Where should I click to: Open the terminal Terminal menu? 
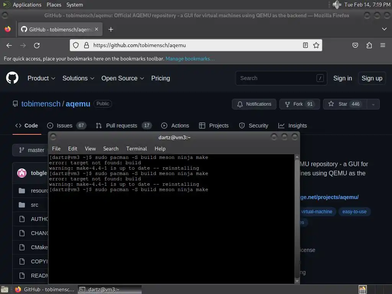137,149
